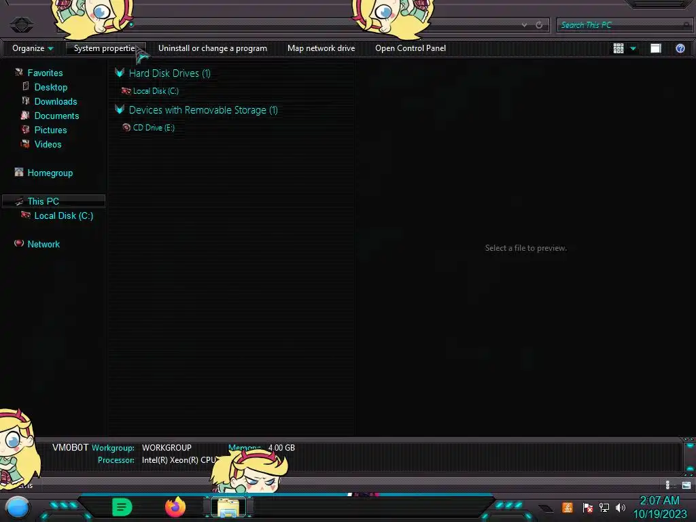696x522 pixels.
Task: Click the network tray icon
Action: coord(604,507)
